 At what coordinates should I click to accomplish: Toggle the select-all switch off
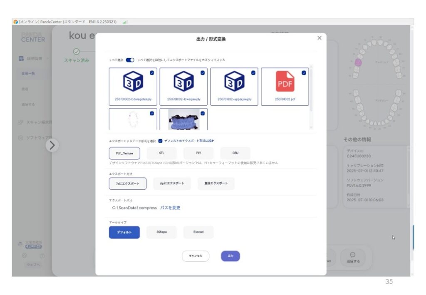(130, 60)
